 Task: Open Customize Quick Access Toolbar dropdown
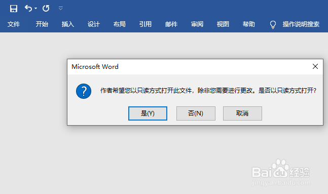(x=61, y=9)
